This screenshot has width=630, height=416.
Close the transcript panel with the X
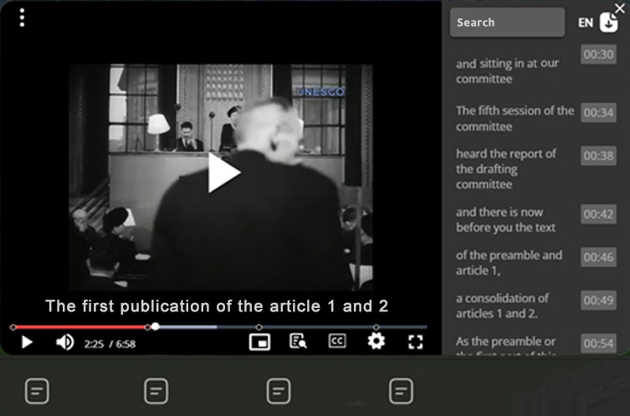[x=620, y=8]
